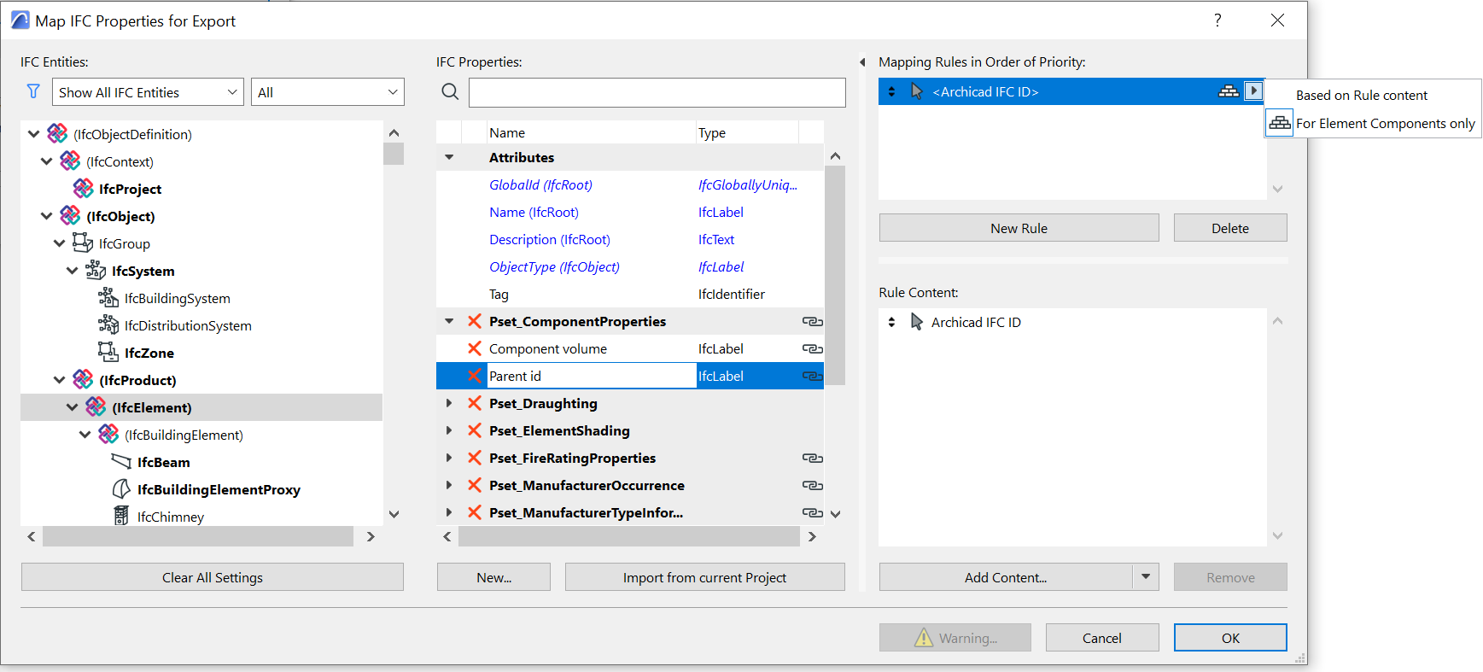Click the IfcZone icon in the tree

click(108, 352)
